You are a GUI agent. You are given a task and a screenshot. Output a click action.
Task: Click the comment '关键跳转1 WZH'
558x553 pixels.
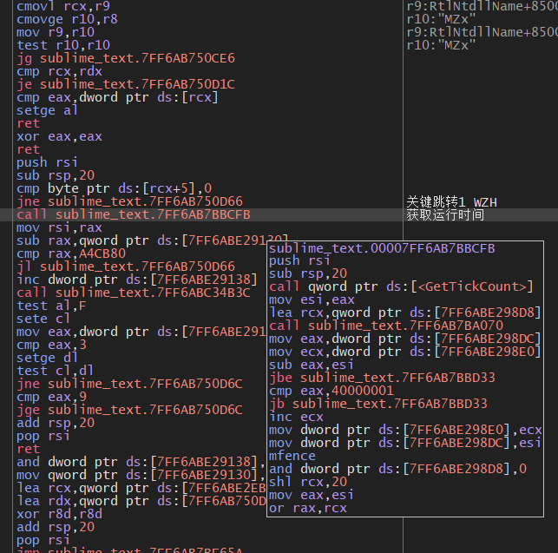451,201
